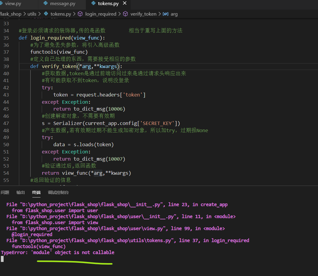Click 'except Exception:' on line 51
This screenshot has height=276, width=318.
click(x=66, y=152)
